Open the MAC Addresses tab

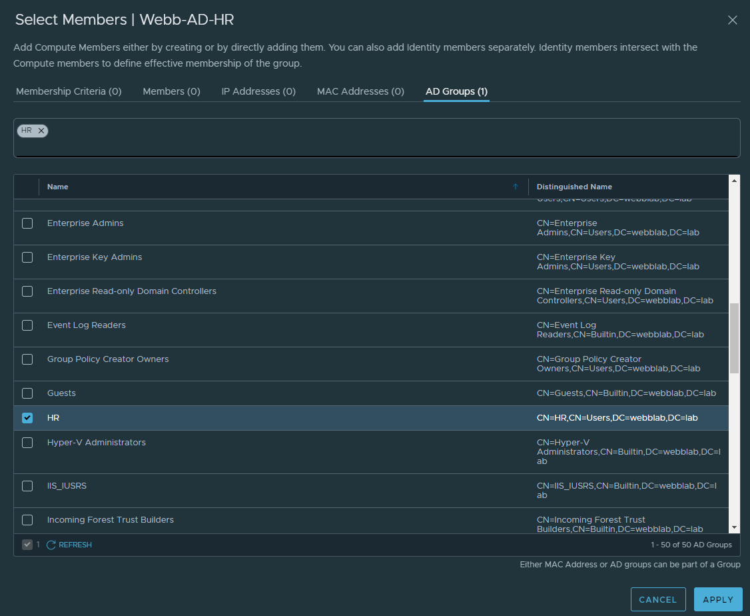point(360,91)
